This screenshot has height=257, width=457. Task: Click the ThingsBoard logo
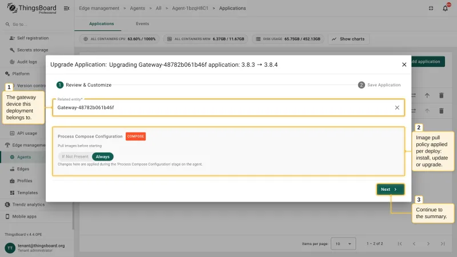(x=31, y=8)
